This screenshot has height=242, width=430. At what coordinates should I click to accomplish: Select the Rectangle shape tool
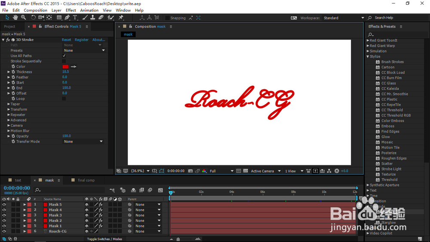tap(59, 18)
